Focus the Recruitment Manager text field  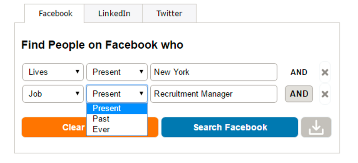[214, 94]
